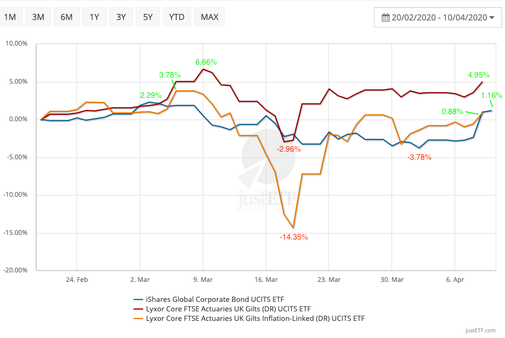Choose the 6M period button
Image resolution: width=505 pixels, height=338 pixels.
66,17
